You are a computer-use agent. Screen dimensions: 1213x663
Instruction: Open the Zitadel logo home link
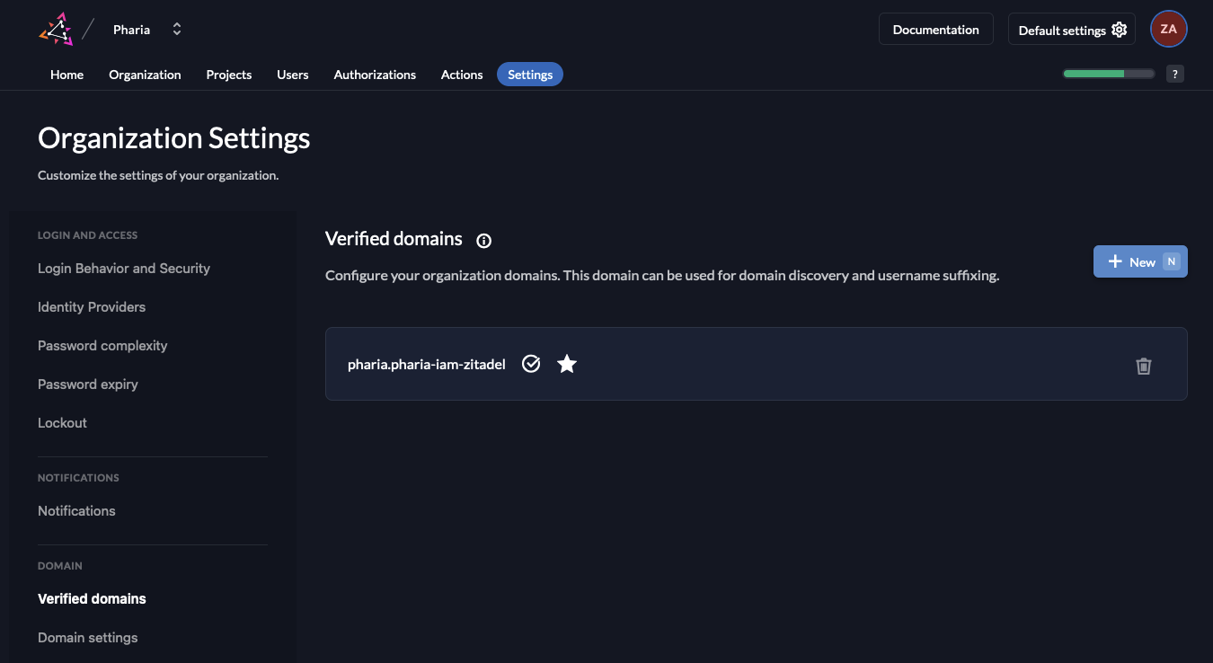point(54,28)
